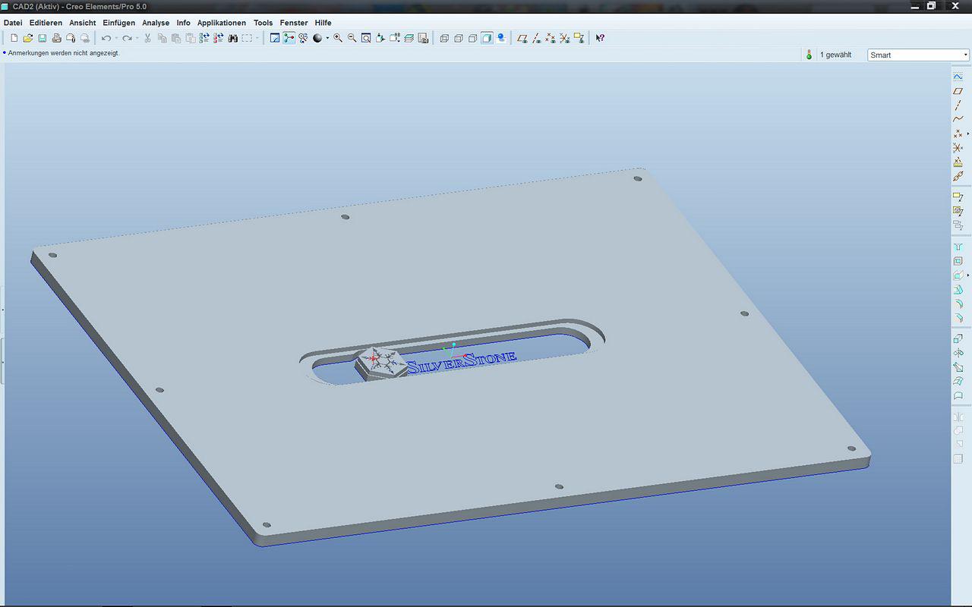The height and width of the screenshot is (607, 972).
Task: Open the Reorient view icon
Action: (x=380, y=38)
